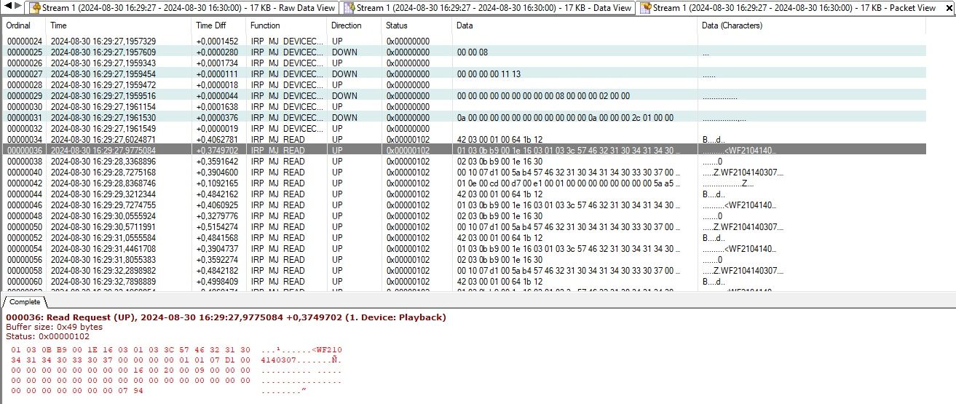
Task: Select packet row 00000038
Action: click(x=465, y=162)
